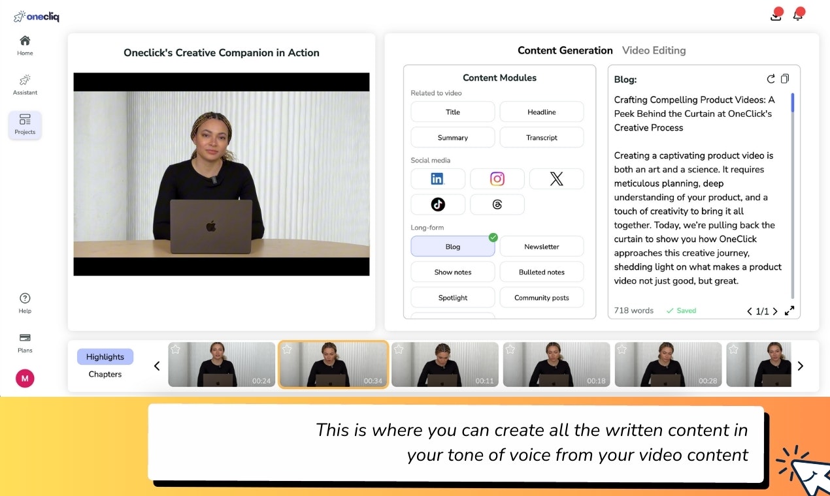The width and height of the screenshot is (830, 496).
Task: Click 'Oneclick's Creative Companion in Action' title
Action: (222, 53)
